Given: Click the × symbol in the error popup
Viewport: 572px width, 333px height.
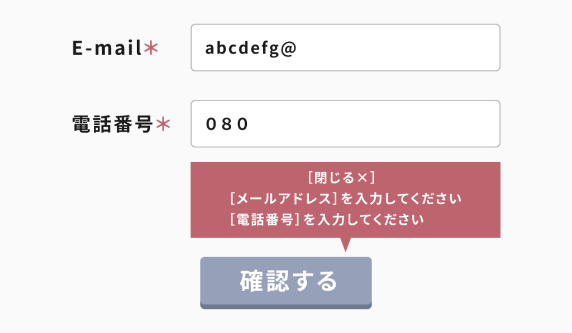Looking at the screenshot, I should click(363, 178).
